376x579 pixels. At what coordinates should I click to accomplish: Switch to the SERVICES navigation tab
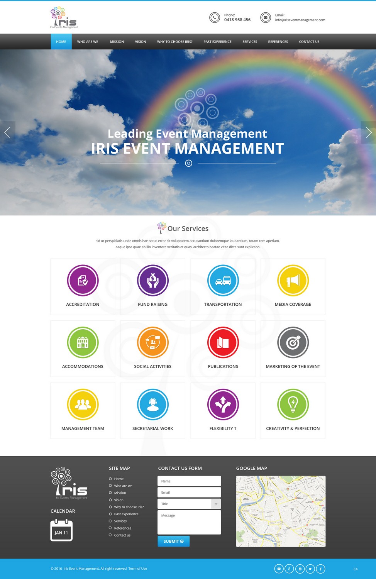click(x=249, y=41)
